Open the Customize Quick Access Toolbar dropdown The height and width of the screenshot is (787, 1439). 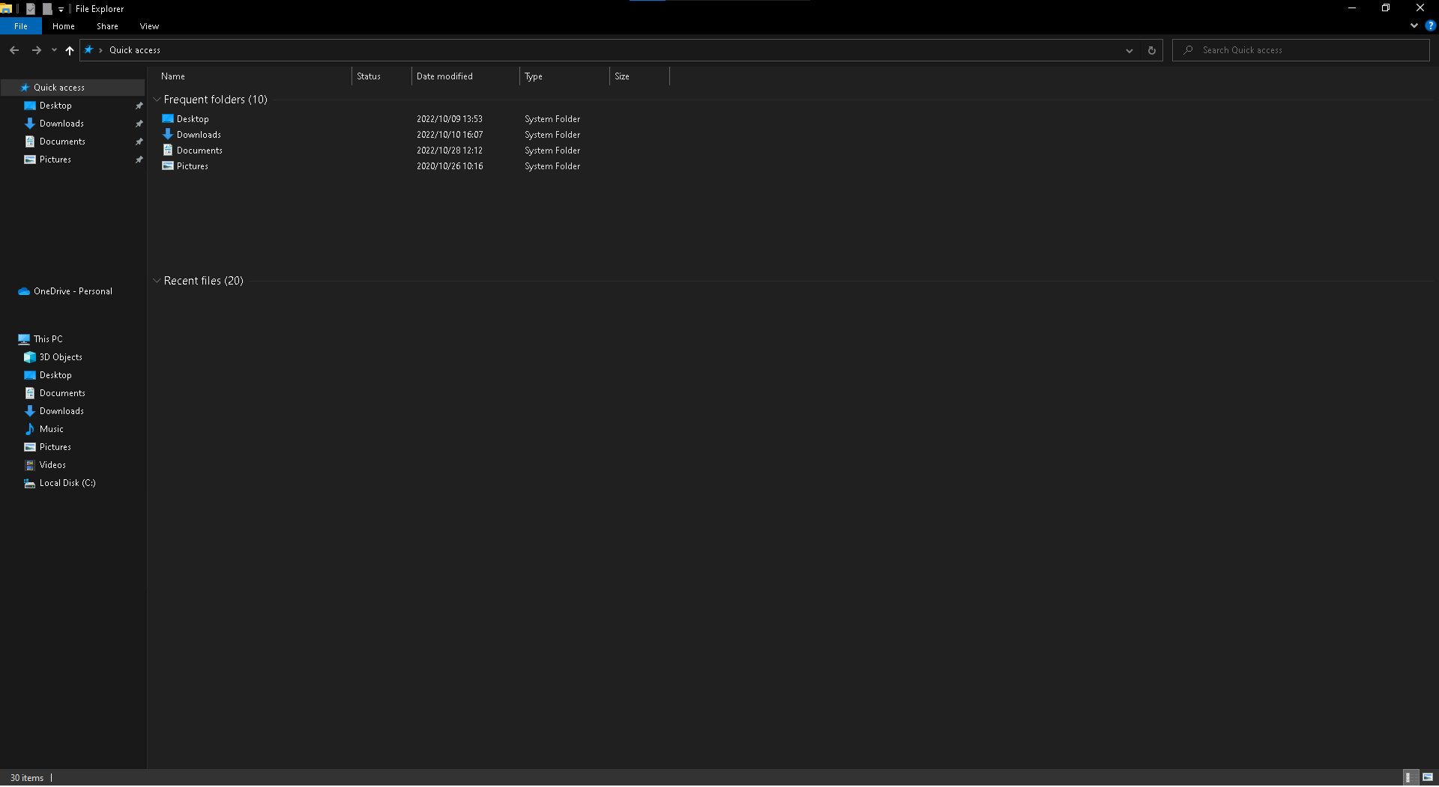[60, 8]
